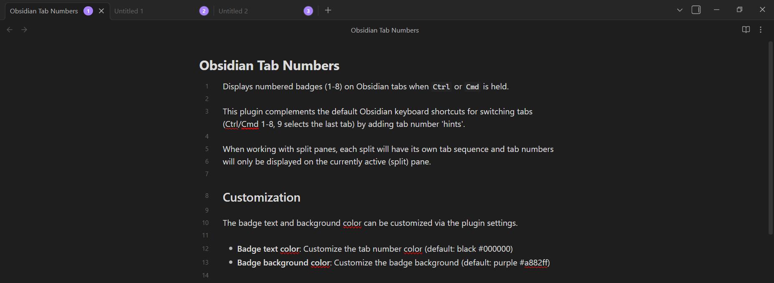774x283 pixels.
Task: Switch to the Untitled 1 tab
Action: click(142, 11)
